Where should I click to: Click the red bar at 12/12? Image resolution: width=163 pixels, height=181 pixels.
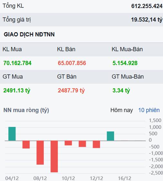96,144
